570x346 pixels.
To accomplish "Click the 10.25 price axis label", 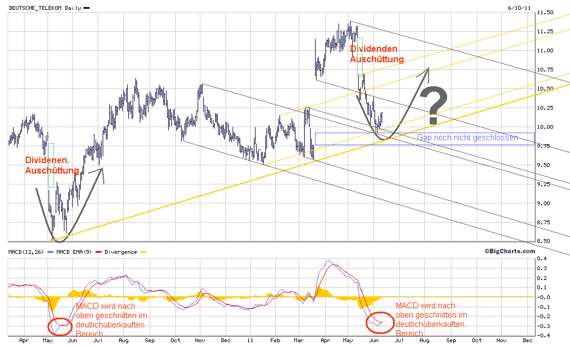I will point(545,108).
